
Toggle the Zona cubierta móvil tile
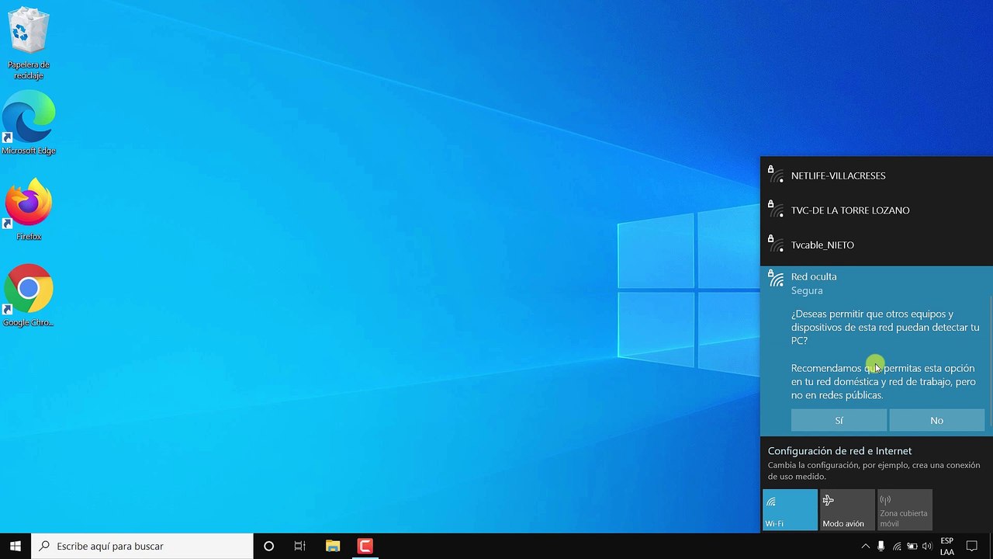[x=905, y=509]
